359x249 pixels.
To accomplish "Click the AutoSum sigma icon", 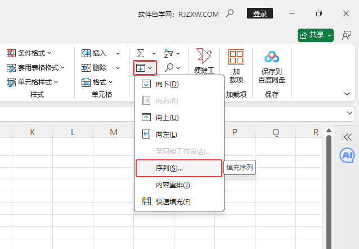I will pyautogui.click(x=141, y=53).
